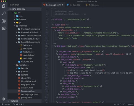Click line number 5 in gutter

click(47, 19)
